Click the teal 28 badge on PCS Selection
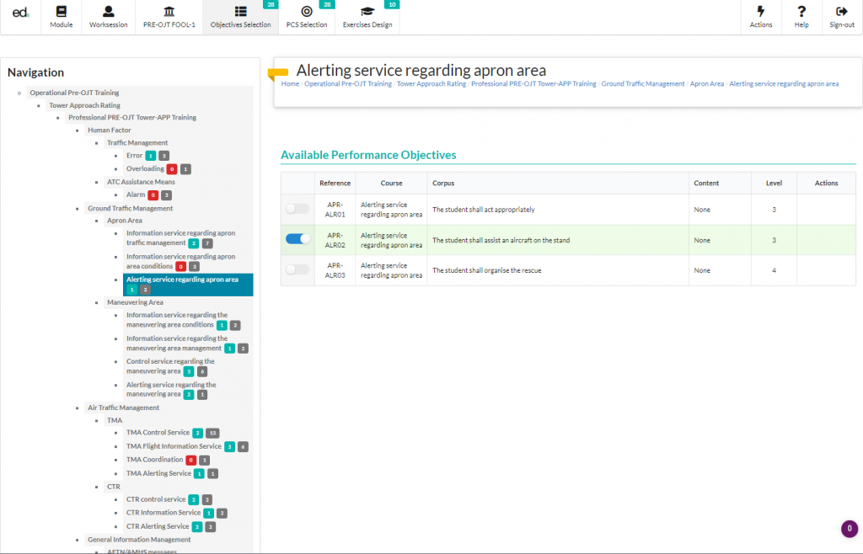Image resolution: width=863 pixels, height=554 pixels. click(x=327, y=4)
